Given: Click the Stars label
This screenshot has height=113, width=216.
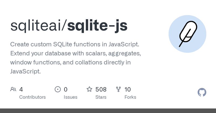Looking at the screenshot, I should 101,97.
